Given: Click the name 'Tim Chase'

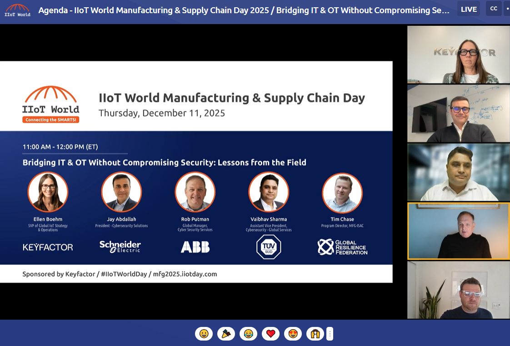Looking at the screenshot, I should pos(342,219).
